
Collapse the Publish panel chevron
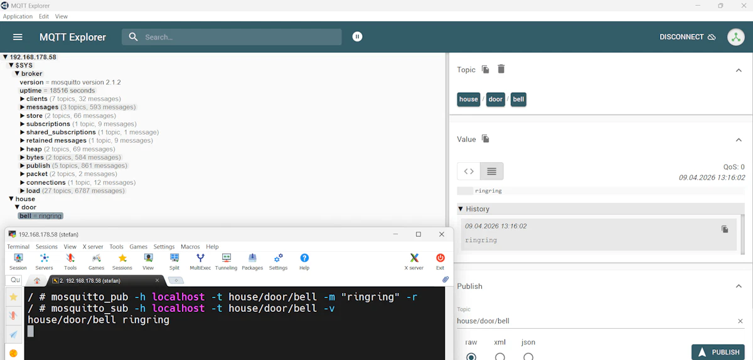[x=739, y=286]
